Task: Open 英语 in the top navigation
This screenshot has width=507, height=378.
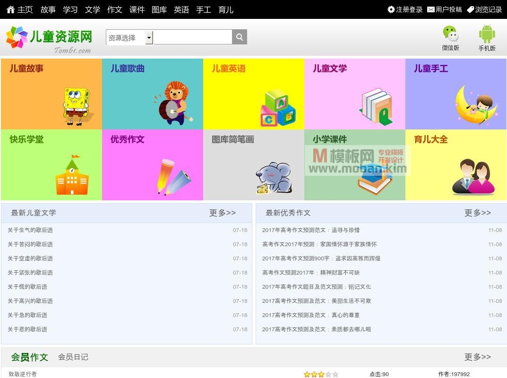Action: pyautogui.click(x=181, y=10)
